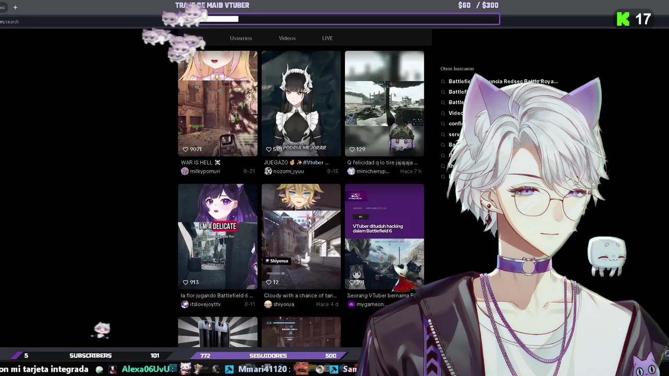Open the Shiyorua 'Cloudy with a chance' video thumbnail
The height and width of the screenshot is (376, 669).
coord(301,237)
